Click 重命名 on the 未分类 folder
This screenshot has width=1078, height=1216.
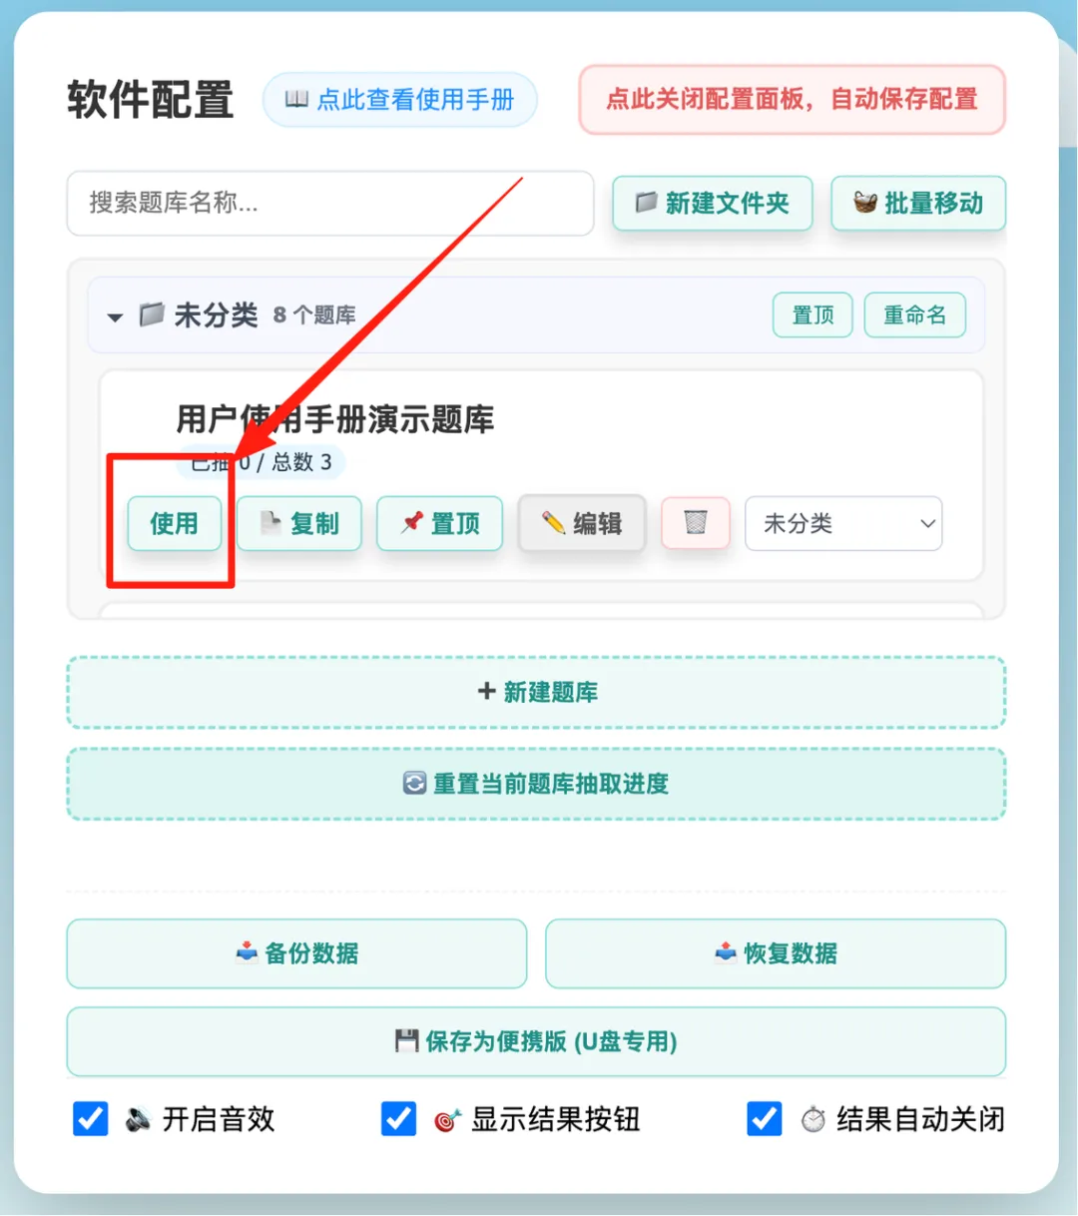[x=914, y=315]
